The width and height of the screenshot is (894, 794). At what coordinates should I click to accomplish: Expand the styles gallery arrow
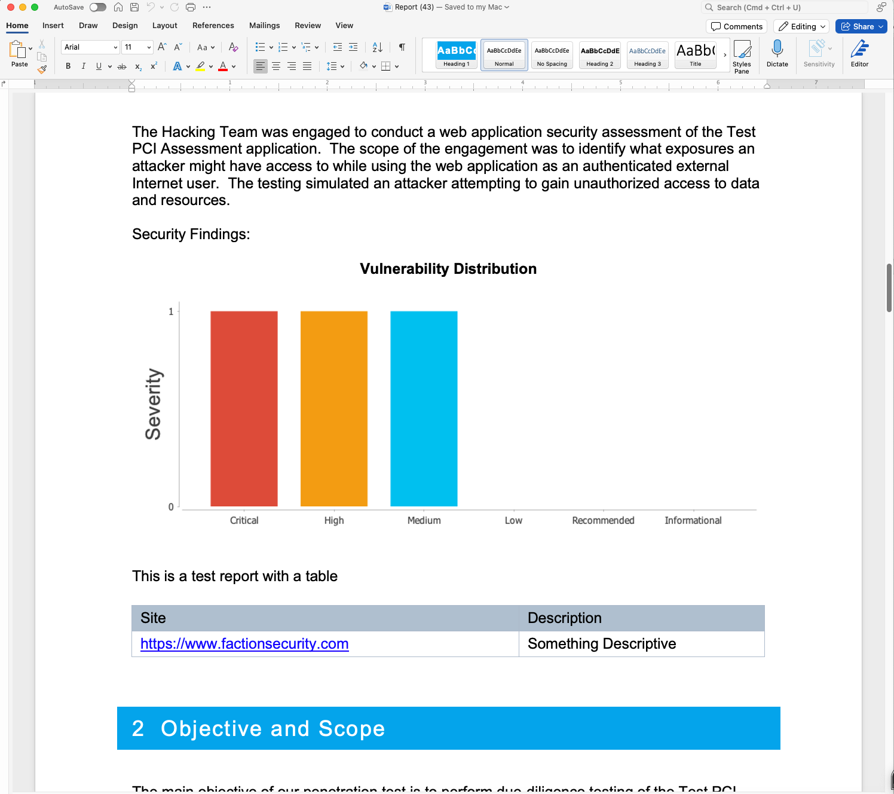725,55
